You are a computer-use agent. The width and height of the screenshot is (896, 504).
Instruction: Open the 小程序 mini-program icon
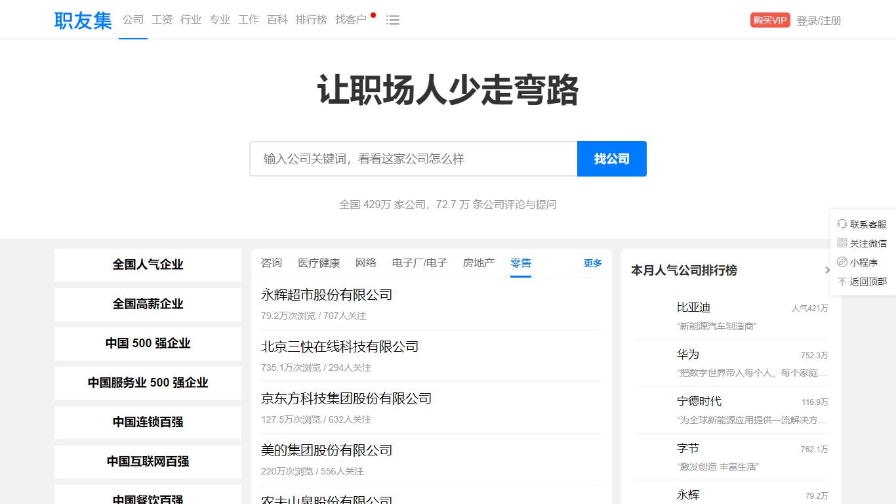[x=842, y=261]
